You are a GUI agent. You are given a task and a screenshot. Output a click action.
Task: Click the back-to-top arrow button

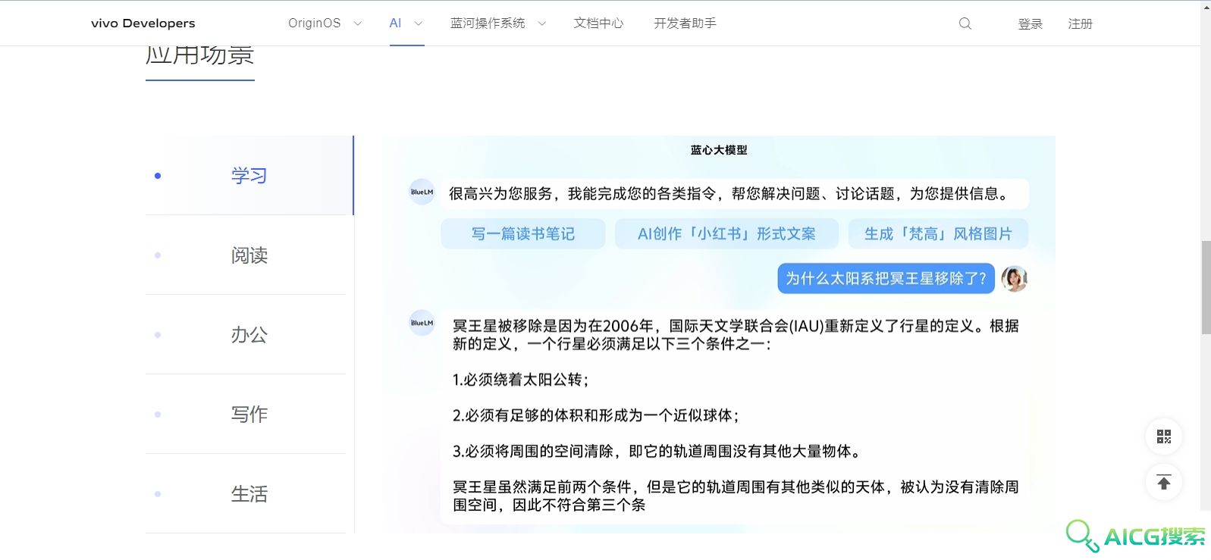1164,482
